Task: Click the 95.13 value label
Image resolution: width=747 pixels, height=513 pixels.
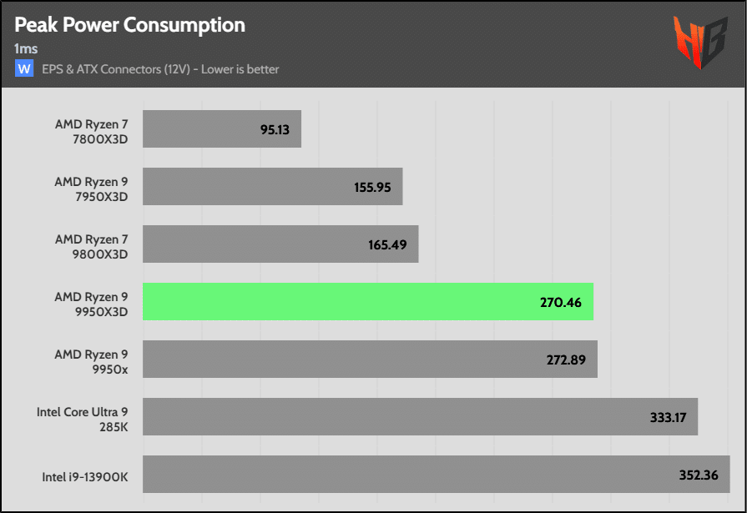Action: click(275, 130)
